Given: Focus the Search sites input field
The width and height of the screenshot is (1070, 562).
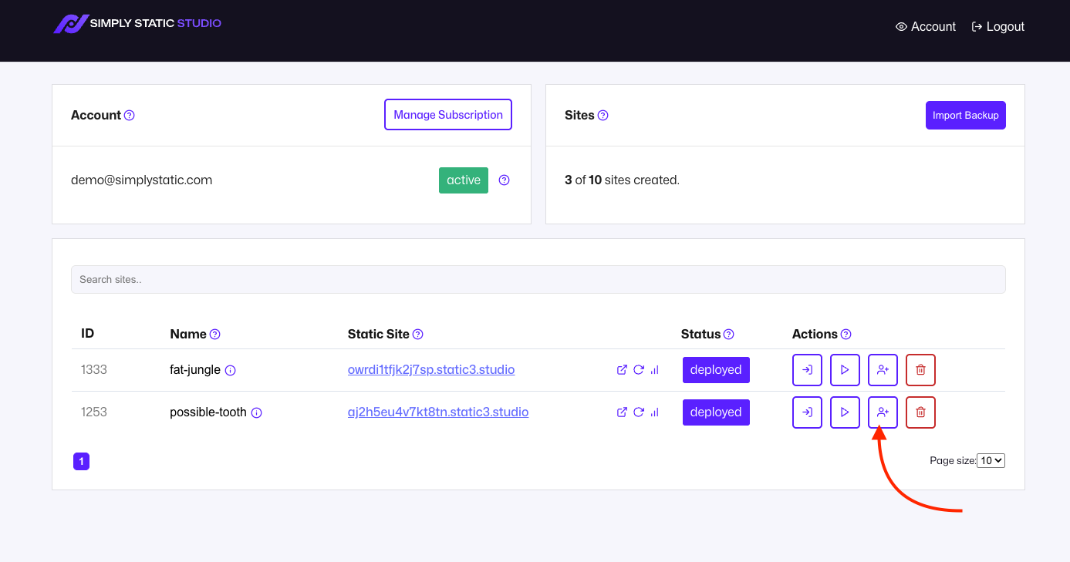Looking at the screenshot, I should pos(538,279).
